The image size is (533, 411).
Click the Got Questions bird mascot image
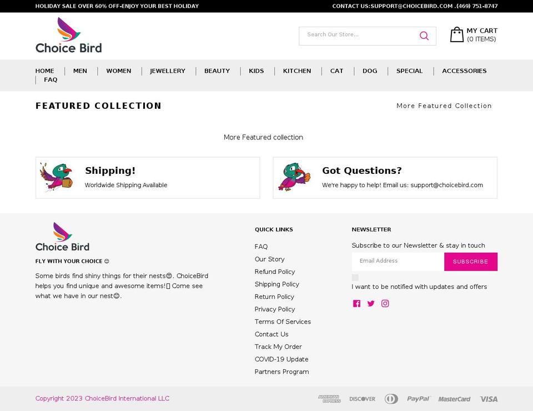point(294,177)
